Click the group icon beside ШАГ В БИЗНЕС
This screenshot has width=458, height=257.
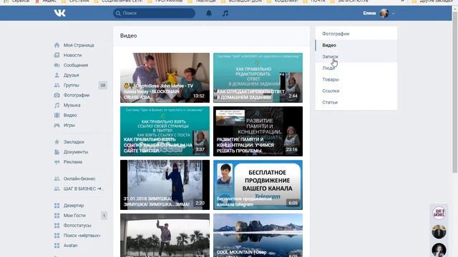tap(57, 188)
